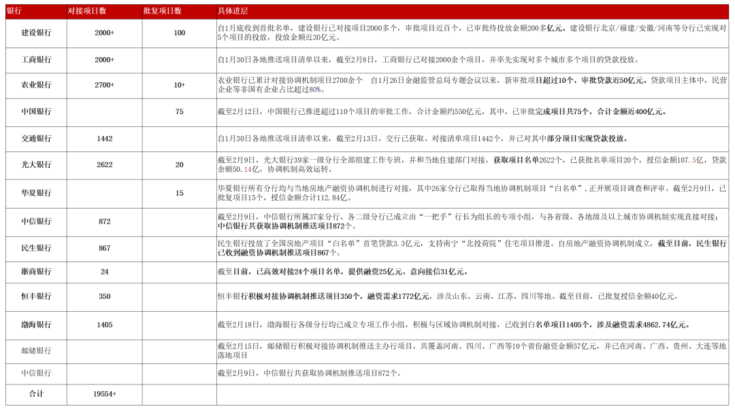Select the '2700+' value for 农业银行

click(105, 85)
